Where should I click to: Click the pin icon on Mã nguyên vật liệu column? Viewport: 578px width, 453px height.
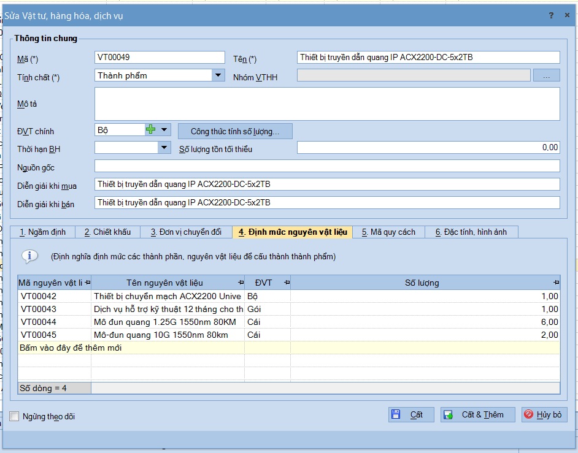87,283
